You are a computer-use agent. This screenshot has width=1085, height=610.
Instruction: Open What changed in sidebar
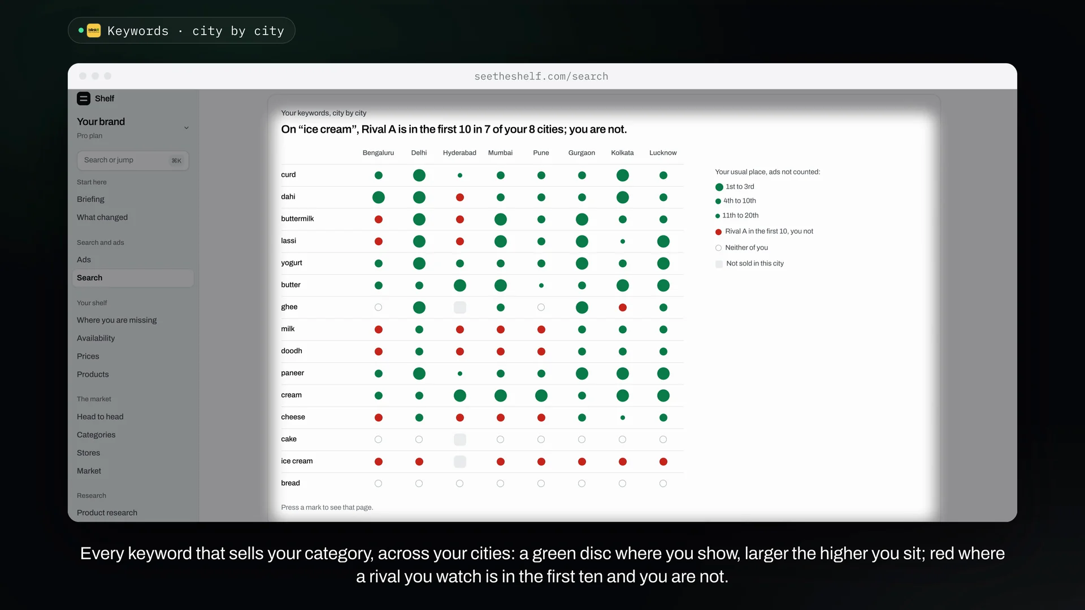[x=102, y=217]
